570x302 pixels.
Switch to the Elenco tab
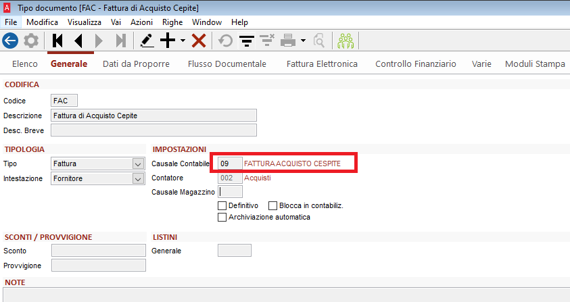click(x=25, y=64)
